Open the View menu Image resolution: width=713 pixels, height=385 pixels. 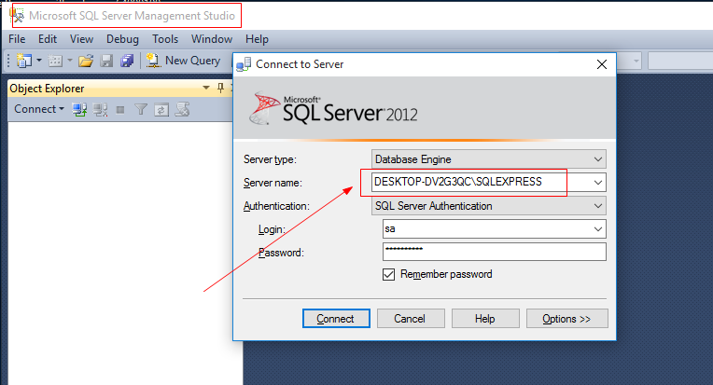click(82, 39)
